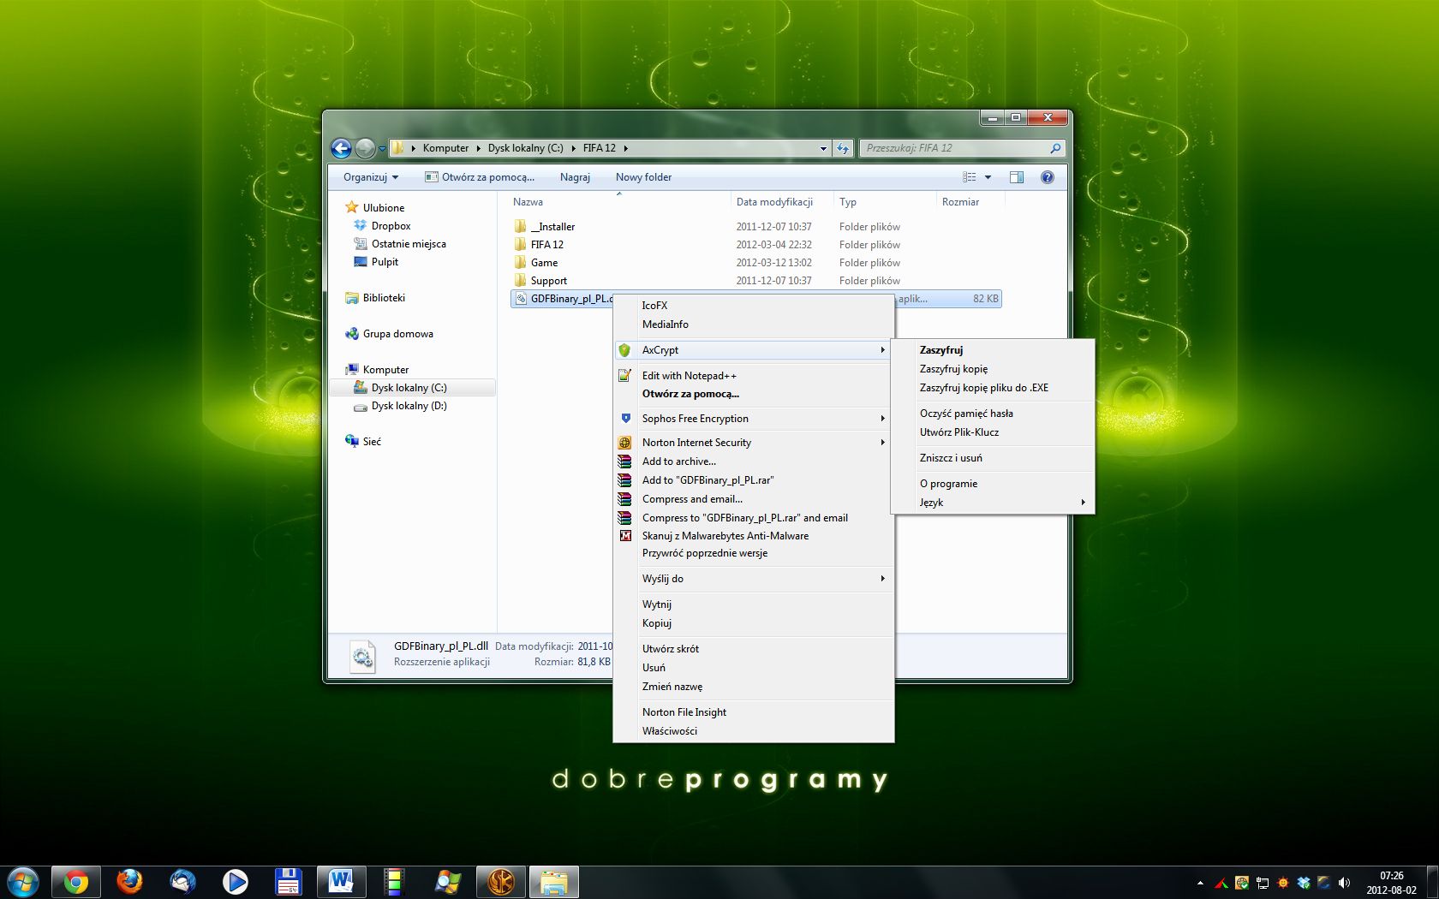Click Zniszcz i usuń option
The height and width of the screenshot is (899, 1439).
[x=993, y=457]
